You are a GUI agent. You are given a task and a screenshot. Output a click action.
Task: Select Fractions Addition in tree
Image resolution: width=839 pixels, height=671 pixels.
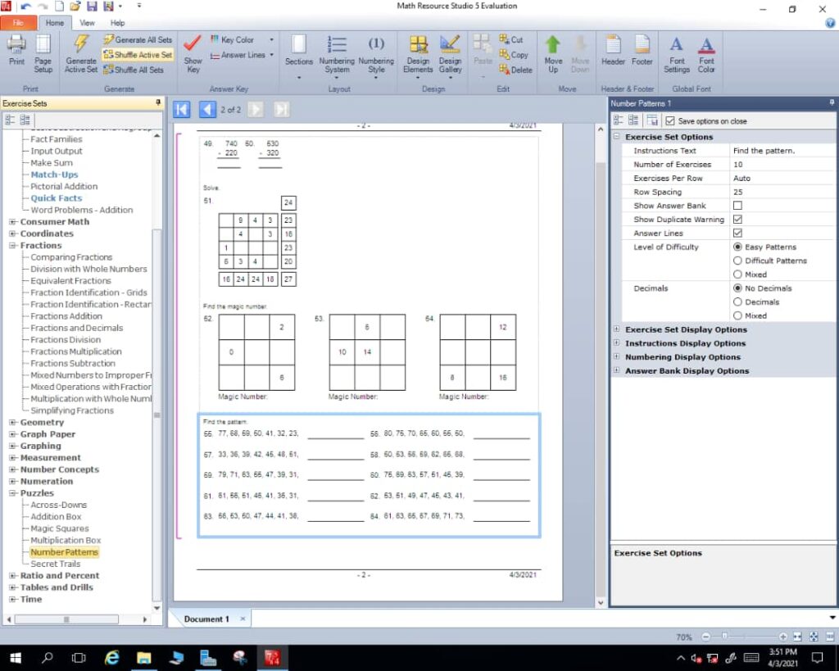[x=66, y=316]
